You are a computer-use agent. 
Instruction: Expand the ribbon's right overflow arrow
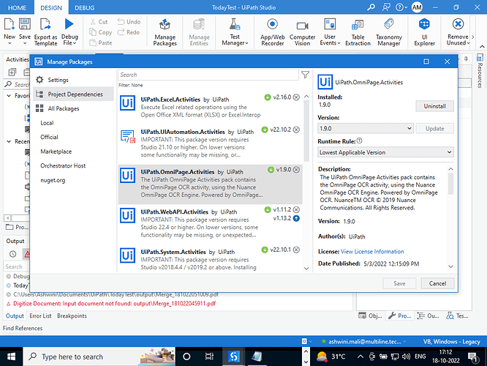click(x=472, y=37)
